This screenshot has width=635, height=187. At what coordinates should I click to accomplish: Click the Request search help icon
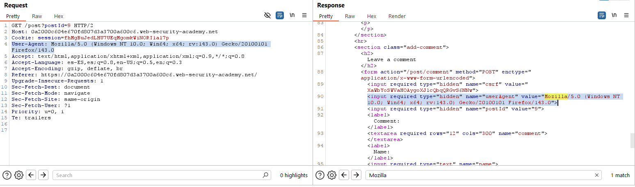tap(7, 175)
